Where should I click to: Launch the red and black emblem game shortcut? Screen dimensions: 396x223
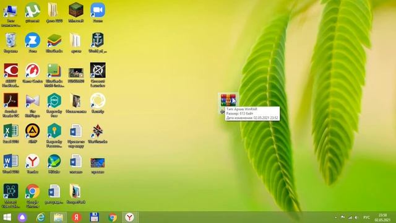point(98,131)
